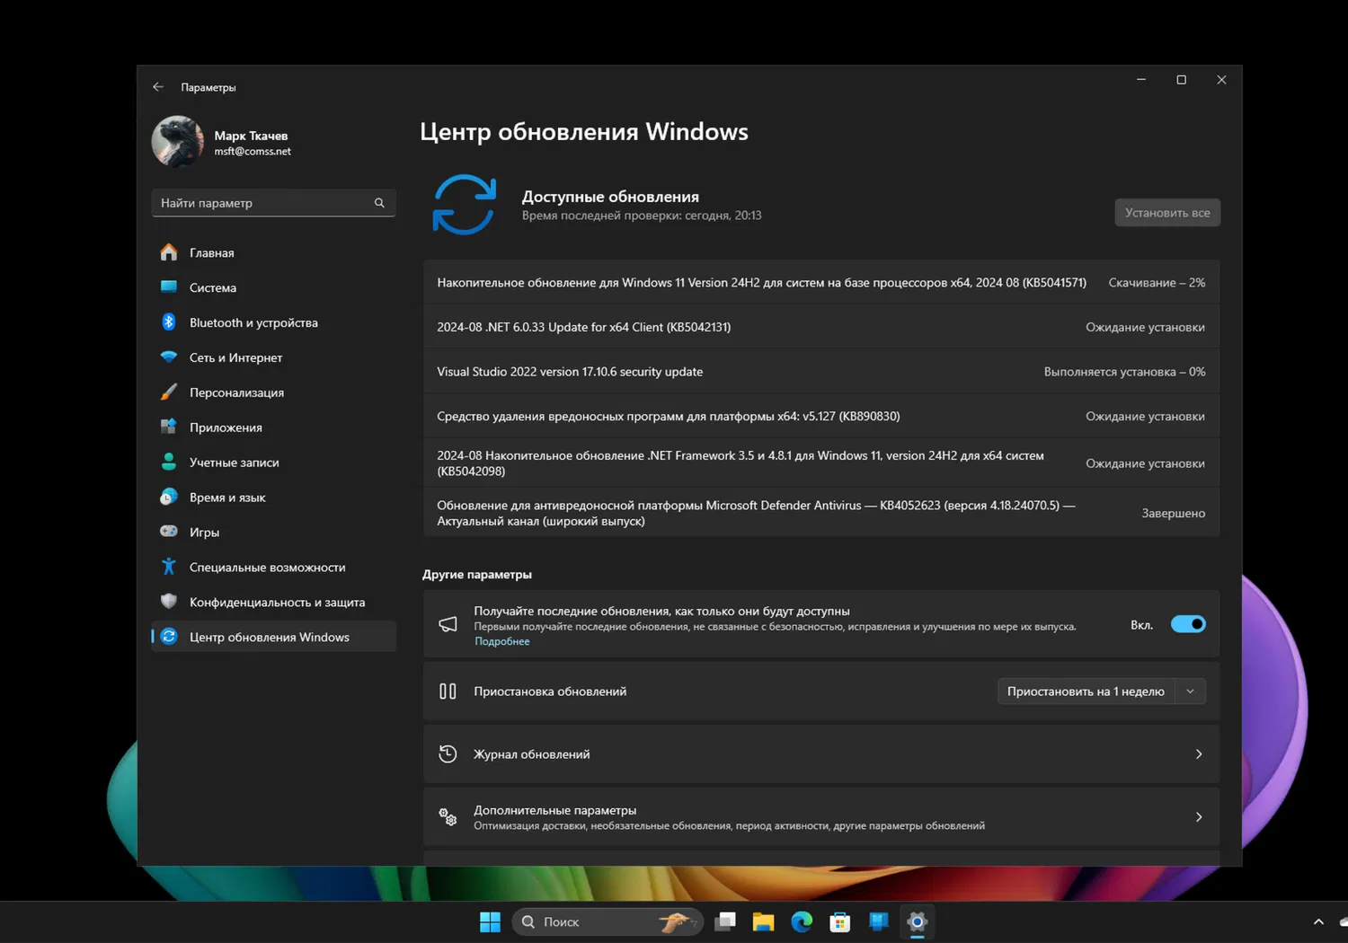Image resolution: width=1348 pixels, height=943 pixels.
Task: Launch Microsoft Edge from the taskbar
Action: coord(802,922)
